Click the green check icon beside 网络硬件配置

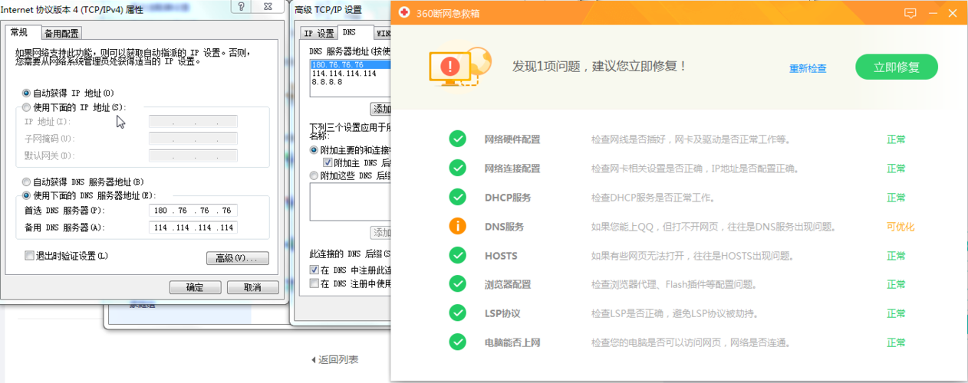pyautogui.click(x=457, y=139)
